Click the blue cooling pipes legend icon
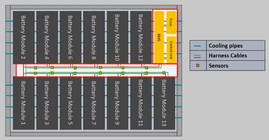The width and height of the screenshot is (269, 140). [x=197, y=46]
